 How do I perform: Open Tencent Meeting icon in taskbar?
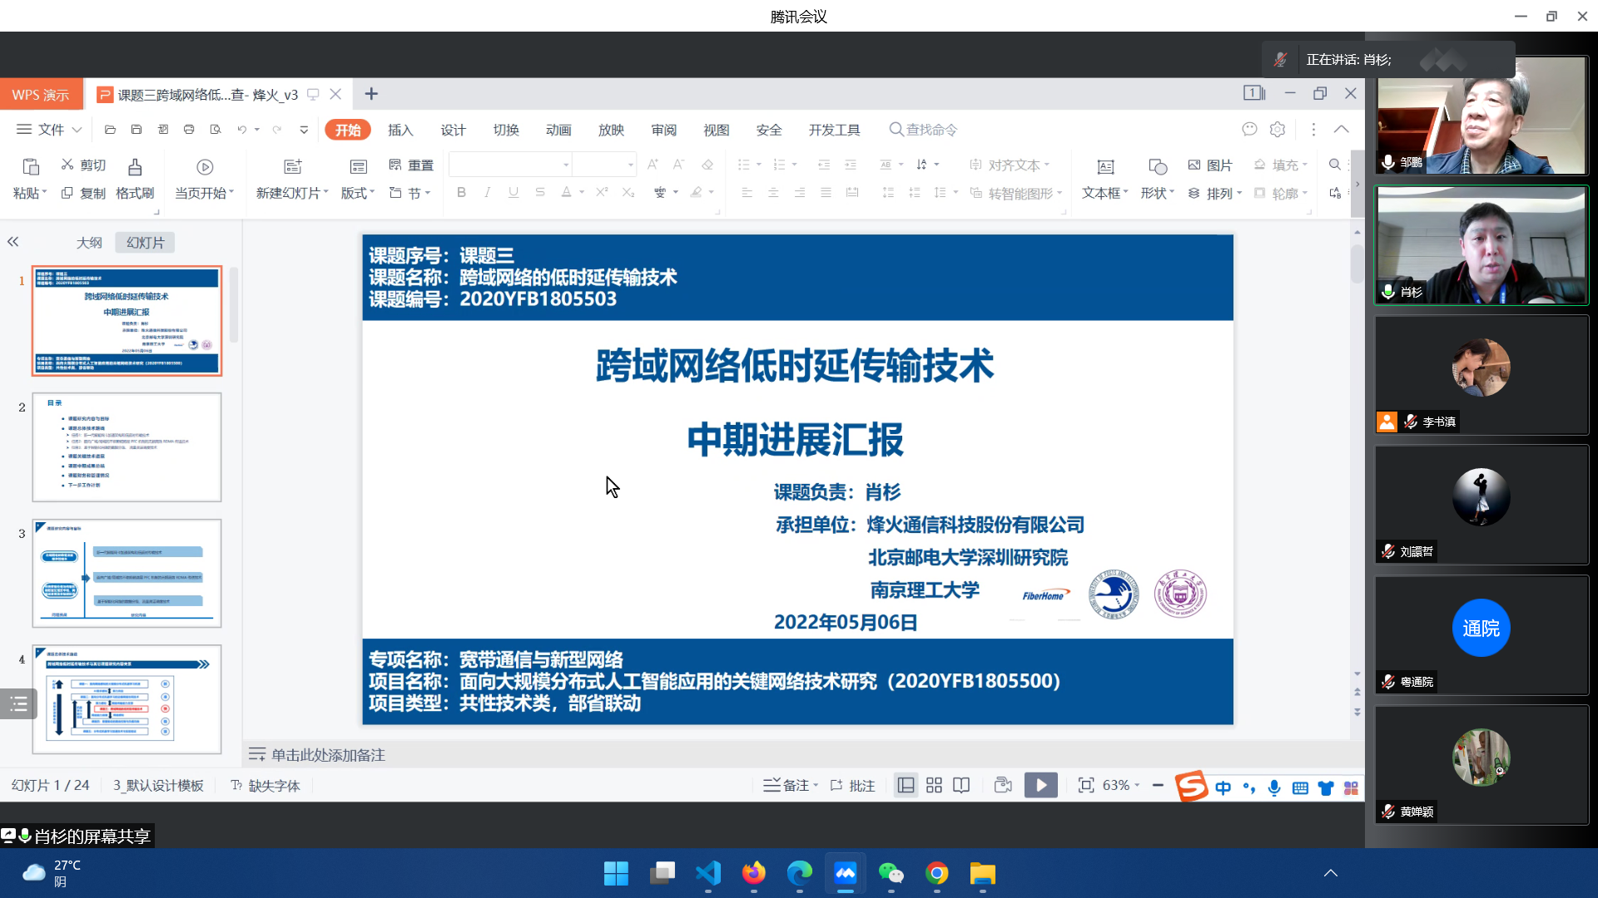point(846,873)
